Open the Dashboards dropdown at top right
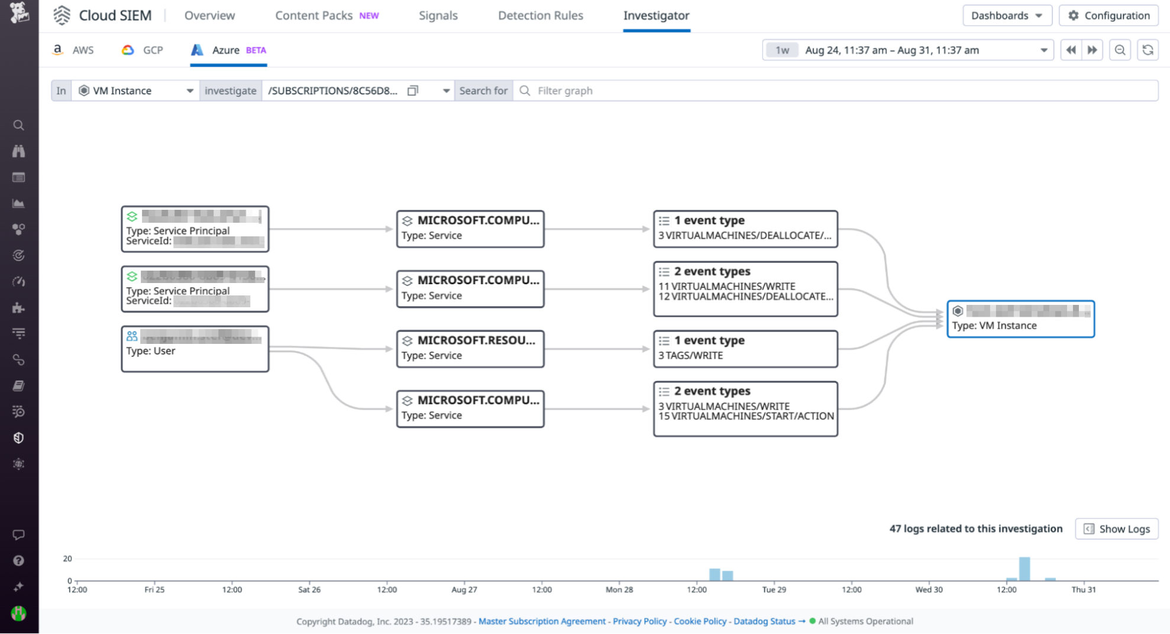This screenshot has height=634, width=1170. tap(1007, 15)
